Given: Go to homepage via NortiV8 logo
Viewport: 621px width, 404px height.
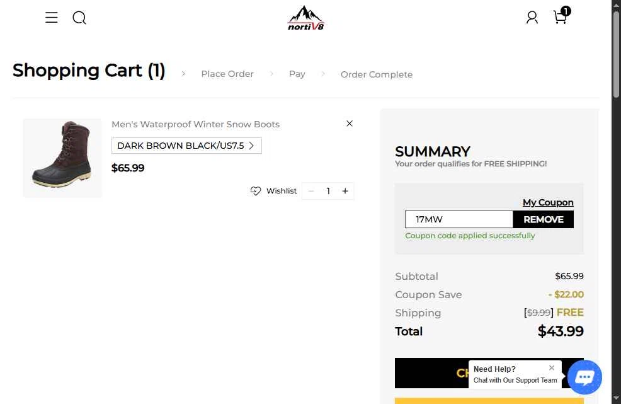Looking at the screenshot, I should coord(305,18).
